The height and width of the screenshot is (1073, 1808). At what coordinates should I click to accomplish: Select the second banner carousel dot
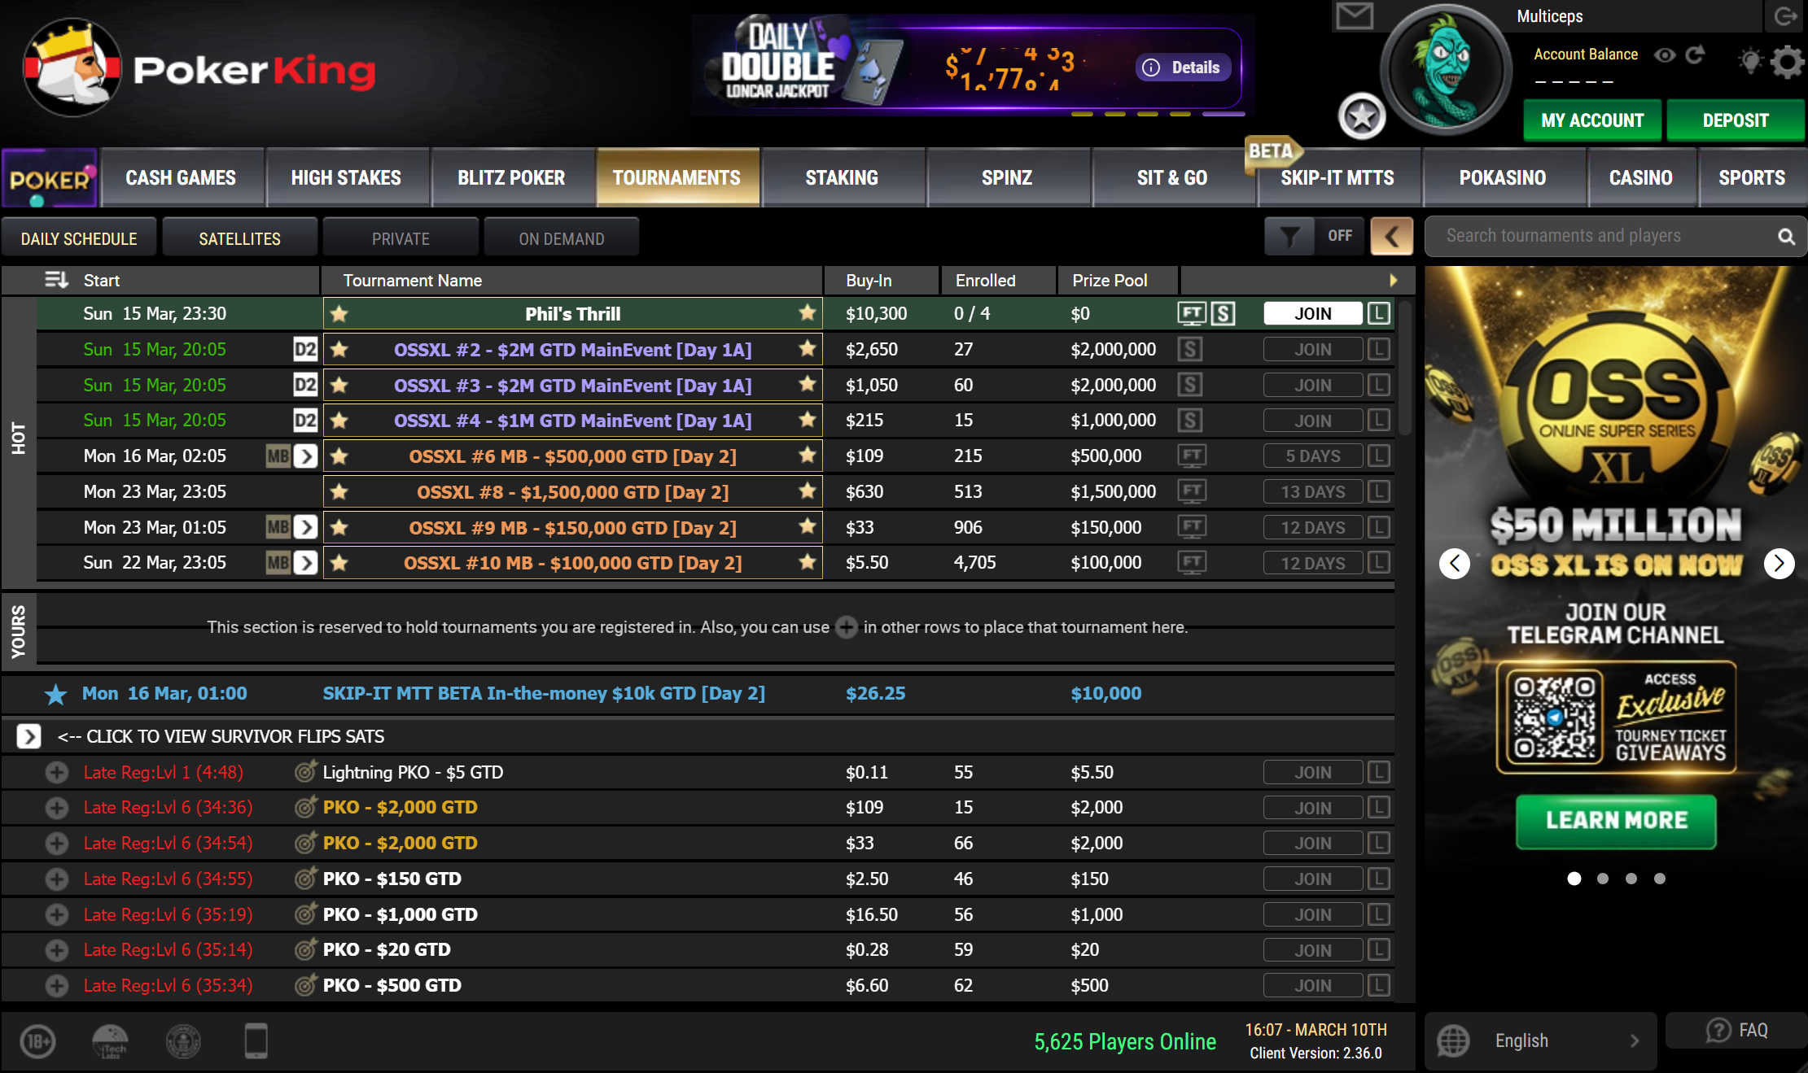(1603, 879)
